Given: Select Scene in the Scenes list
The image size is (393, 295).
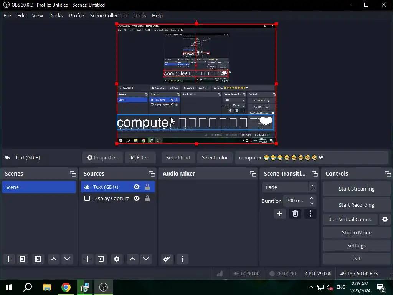Looking at the screenshot, I should click(x=39, y=187).
